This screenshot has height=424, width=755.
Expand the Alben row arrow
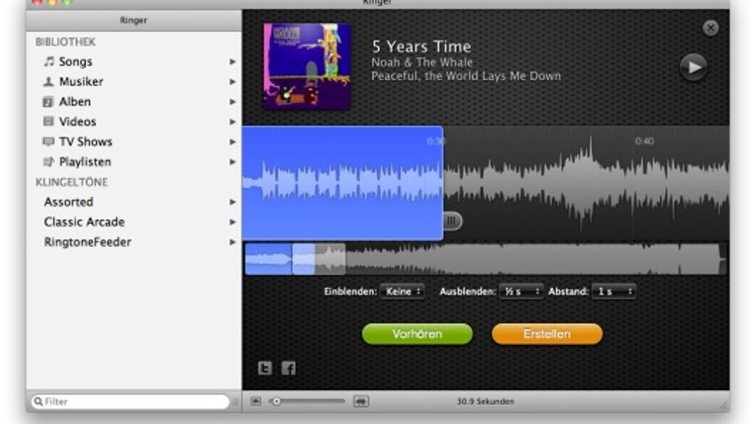[x=233, y=102]
